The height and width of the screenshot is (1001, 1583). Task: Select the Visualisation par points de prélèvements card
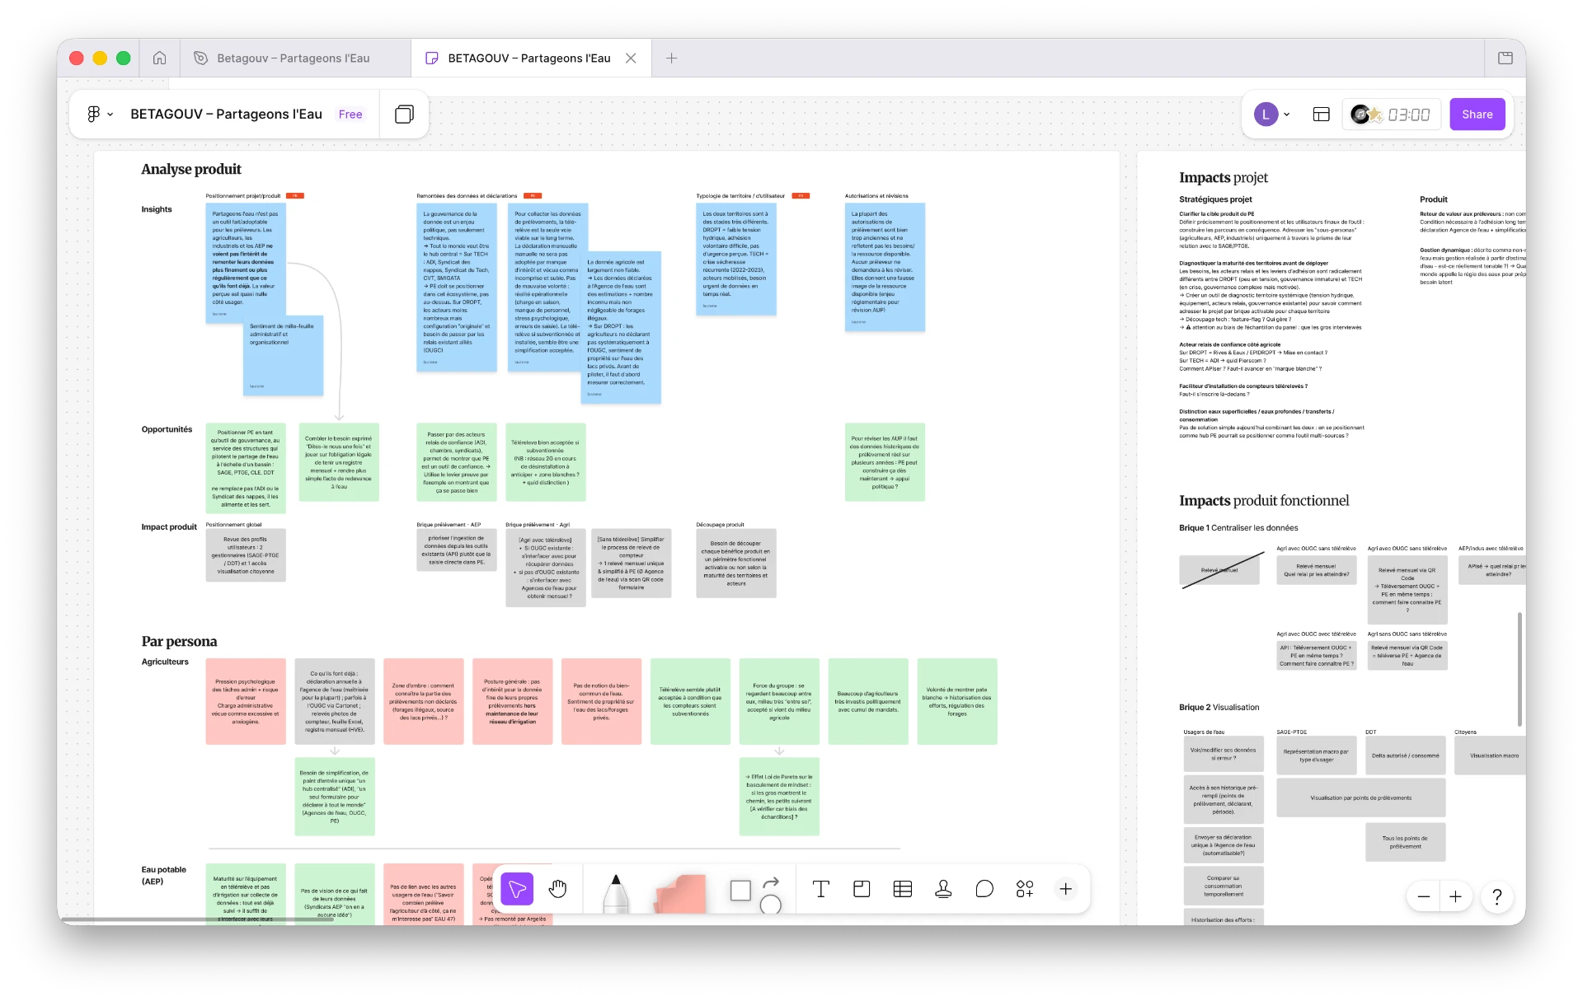click(x=1360, y=798)
